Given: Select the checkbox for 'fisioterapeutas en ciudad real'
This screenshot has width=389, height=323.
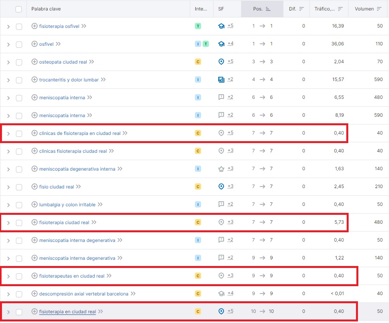Looking at the screenshot, I should coord(19,276).
